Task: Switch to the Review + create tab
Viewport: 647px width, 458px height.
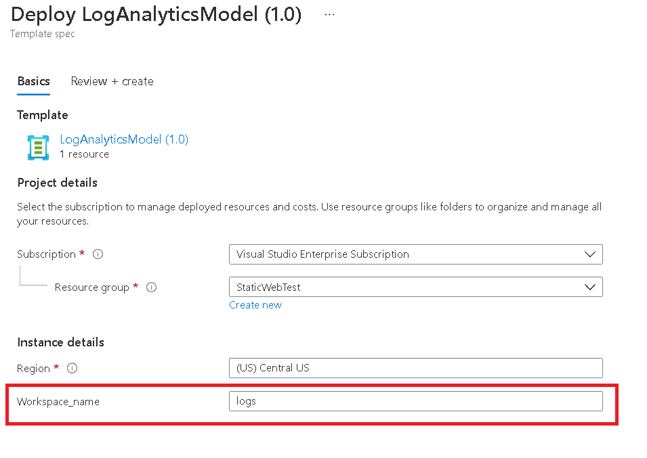Action: click(x=112, y=81)
